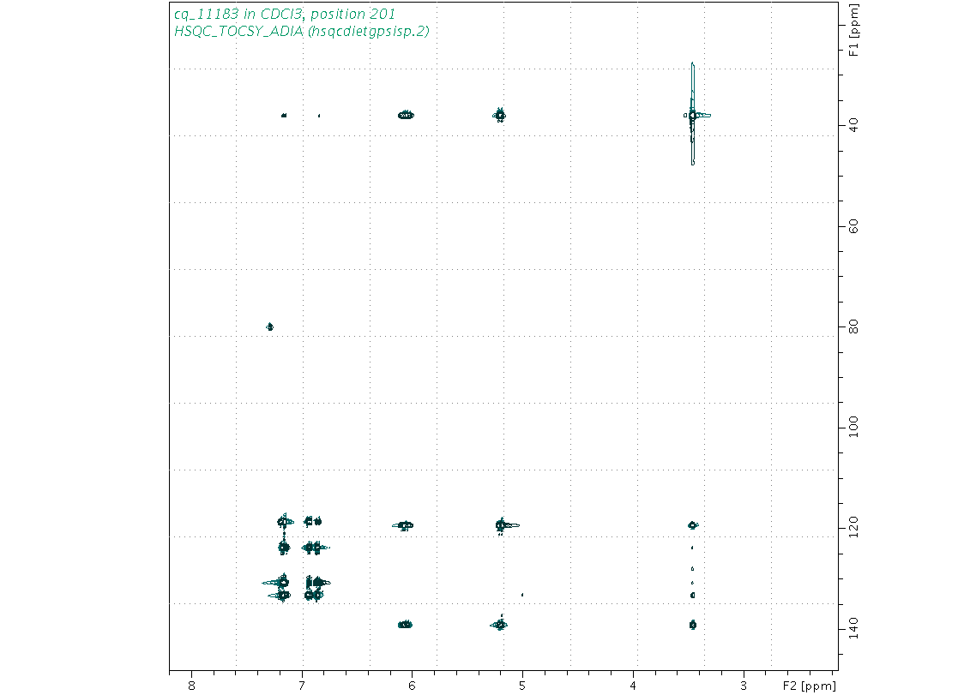Click the title line "cq_11183 in CDCl3, position 201"
The image size is (964, 695).
pyautogui.click(x=285, y=14)
